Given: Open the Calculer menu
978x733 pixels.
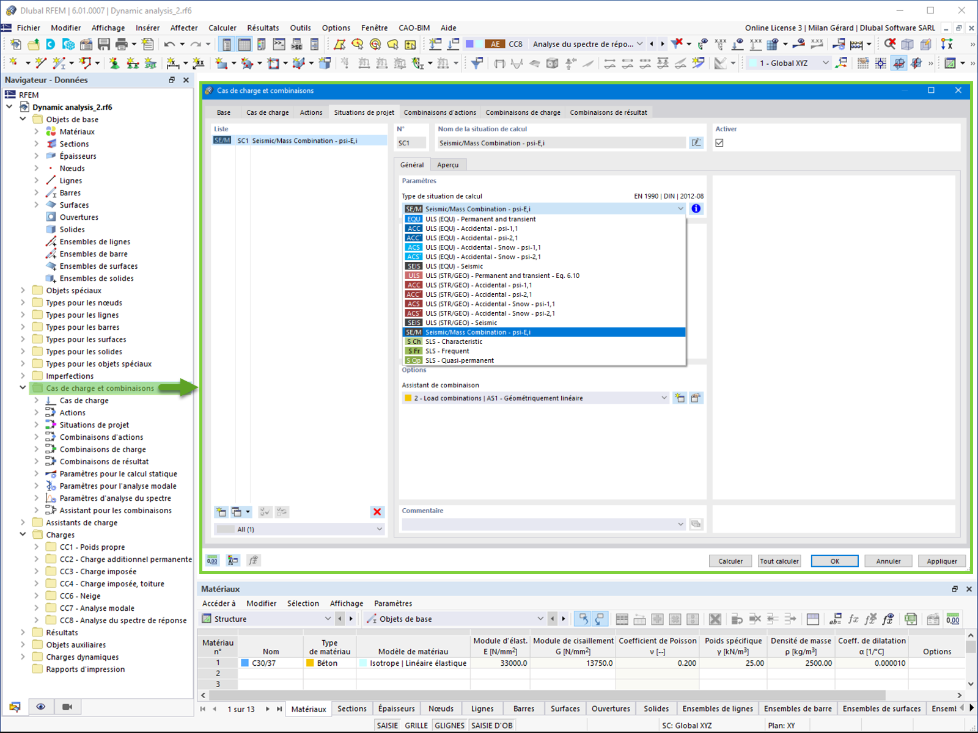Looking at the screenshot, I should (222, 28).
